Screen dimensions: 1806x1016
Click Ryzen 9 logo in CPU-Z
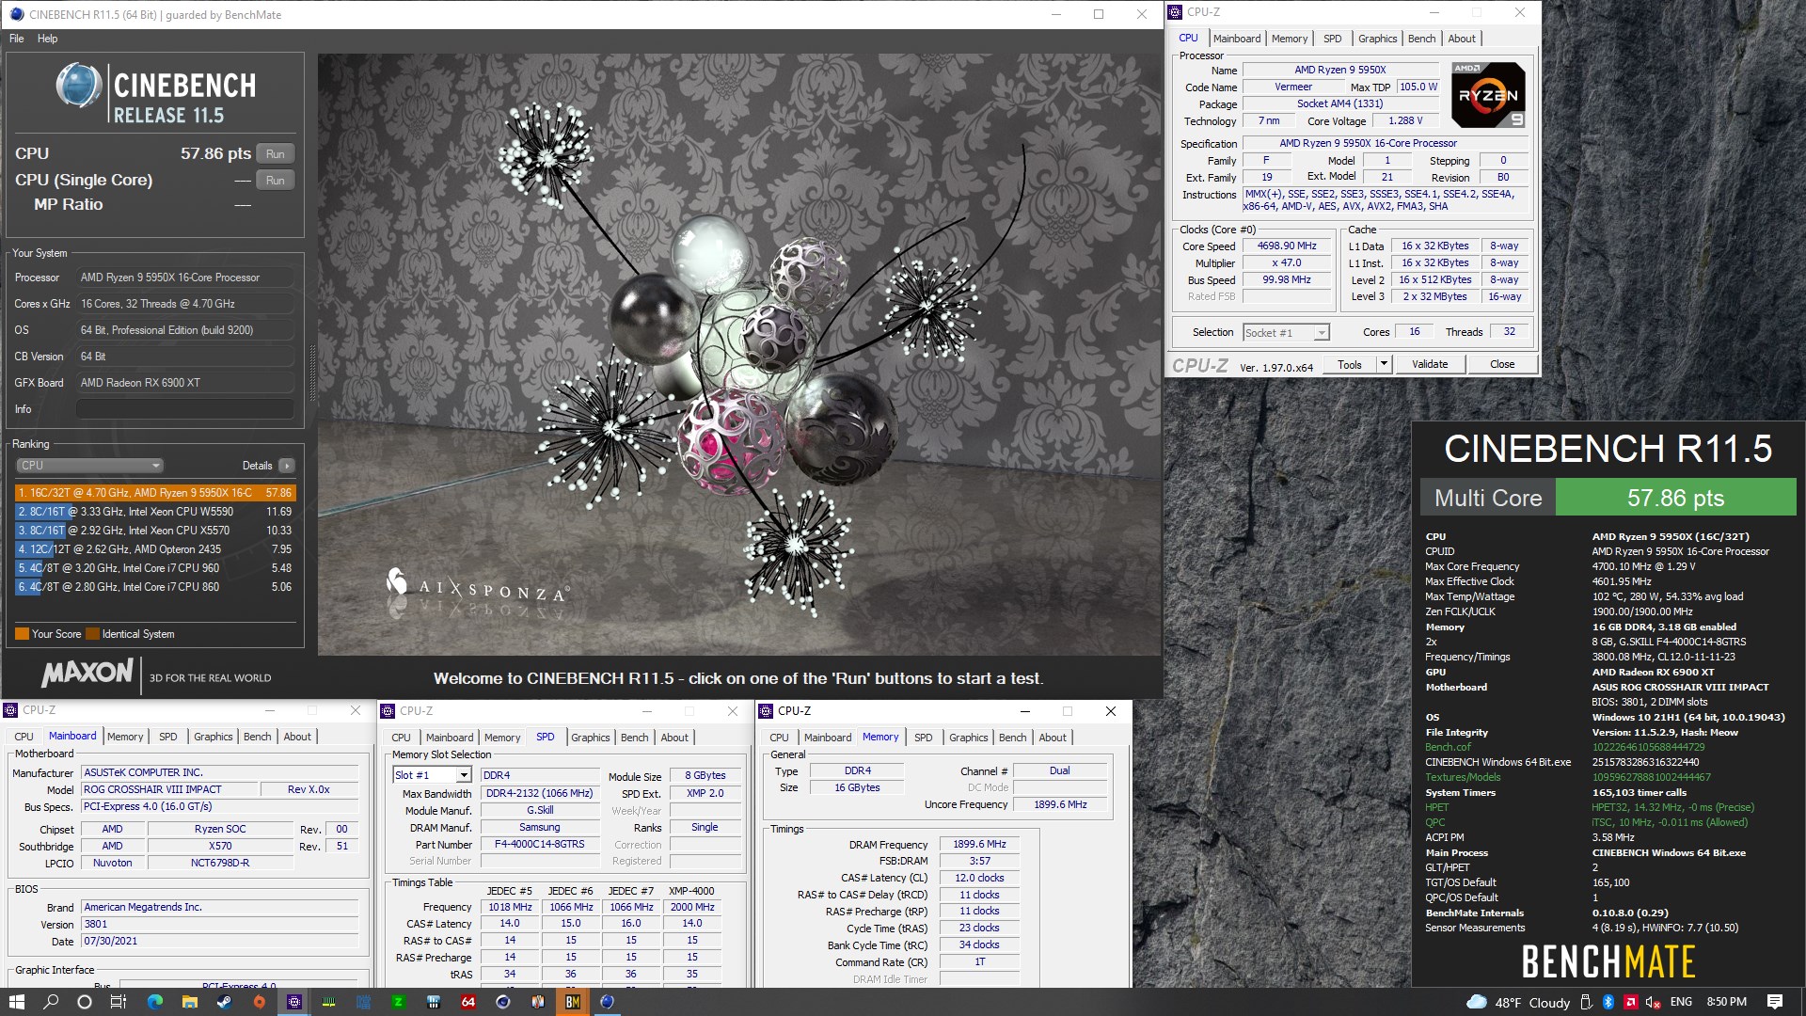1488,95
